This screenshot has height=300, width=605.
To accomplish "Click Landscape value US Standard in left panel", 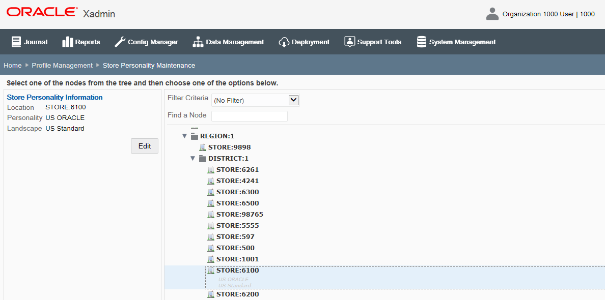I will (x=65, y=129).
